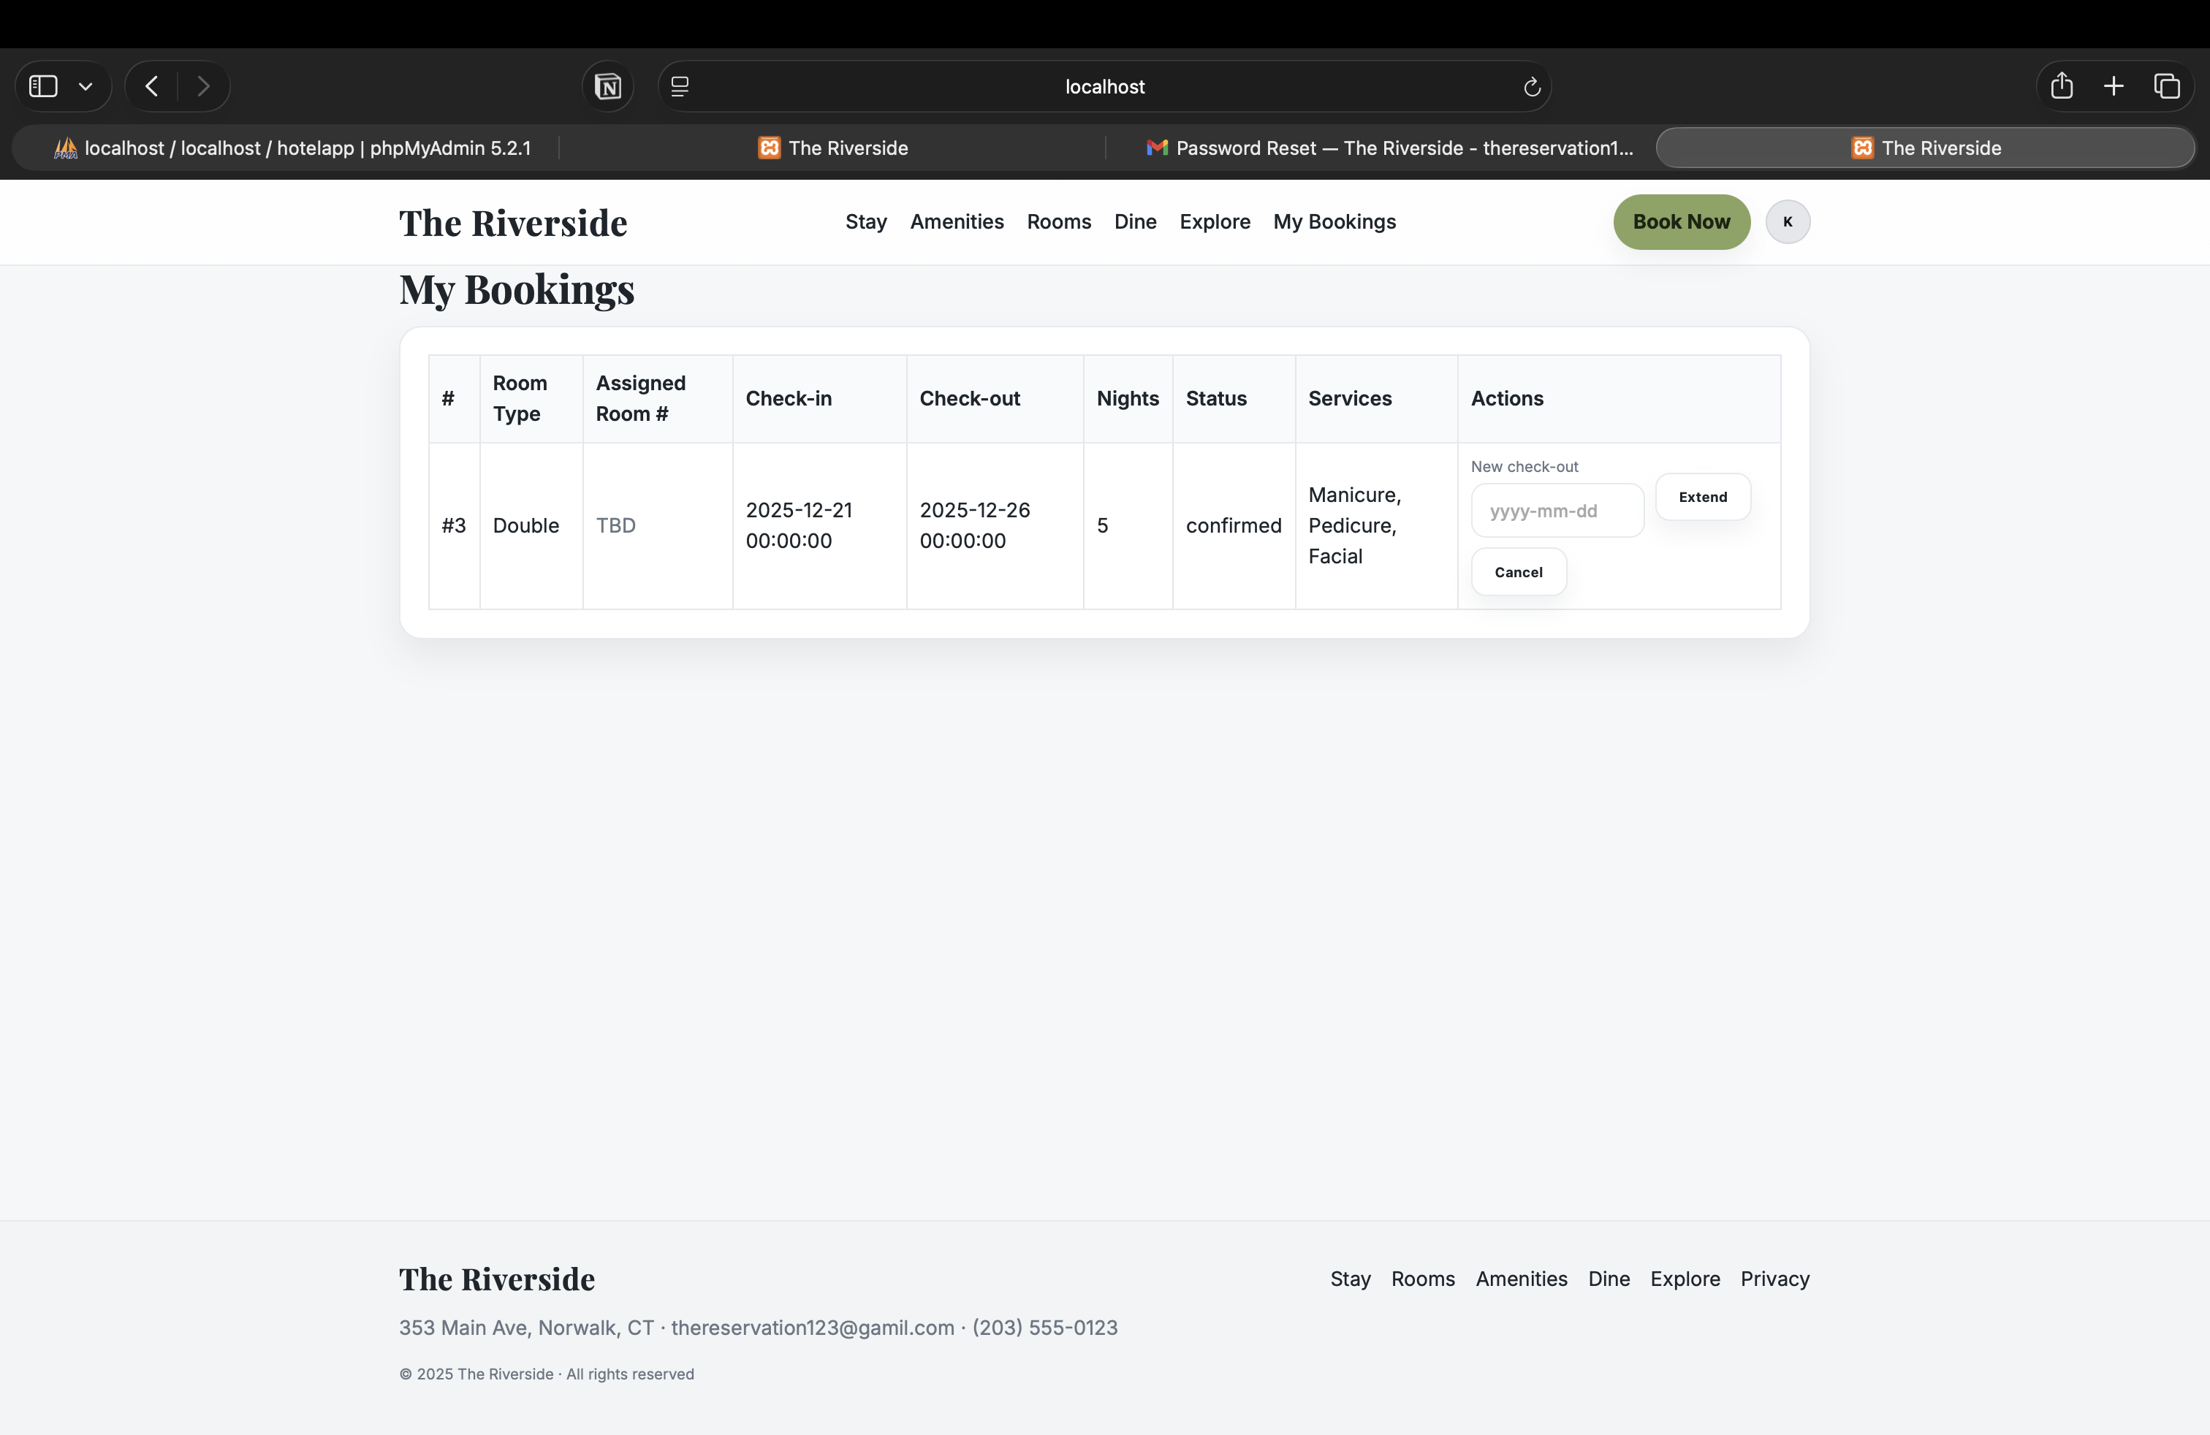Toggle the Safari sidebar icon
This screenshot has height=1435, width=2210.
coord(42,86)
